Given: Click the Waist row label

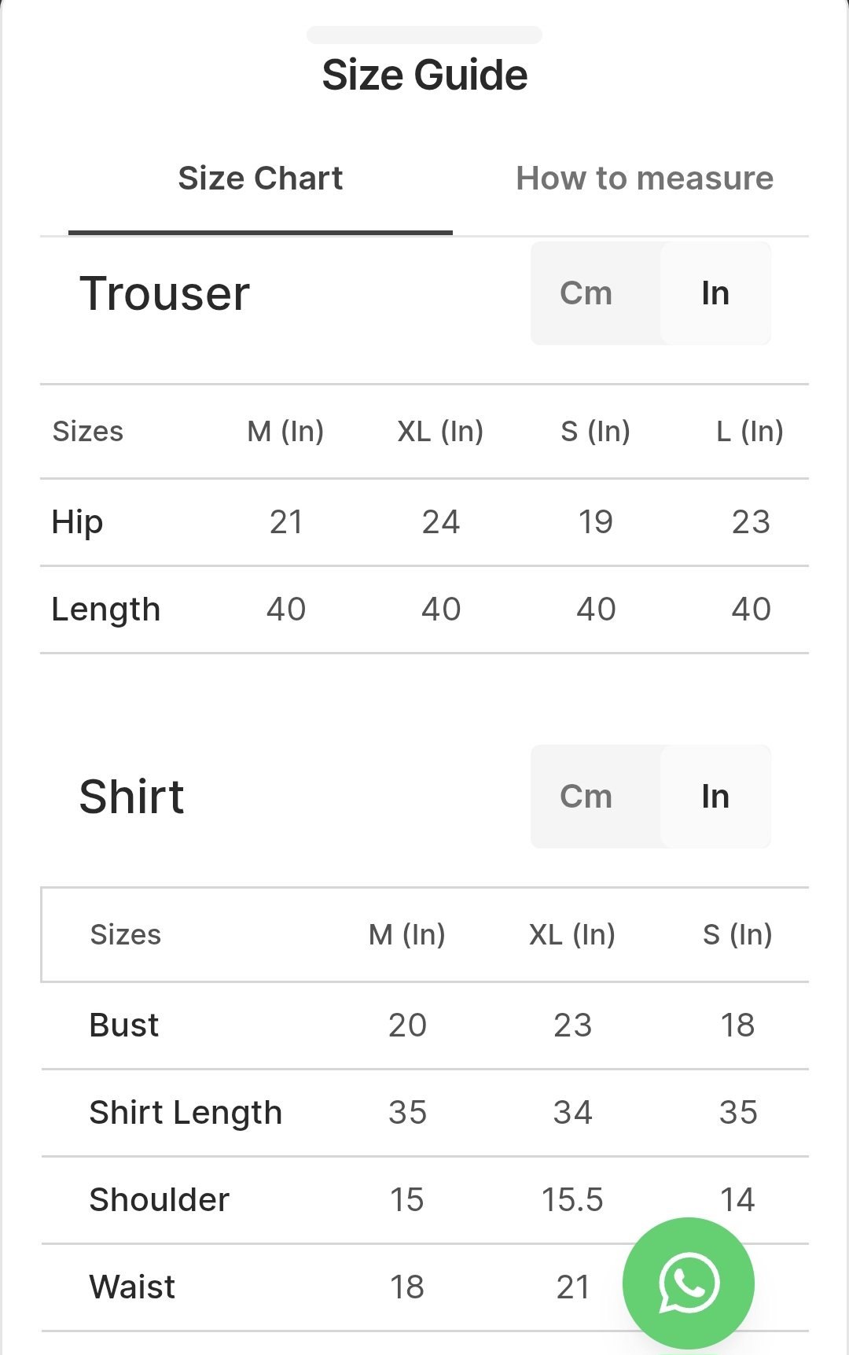Looking at the screenshot, I should click(132, 1287).
